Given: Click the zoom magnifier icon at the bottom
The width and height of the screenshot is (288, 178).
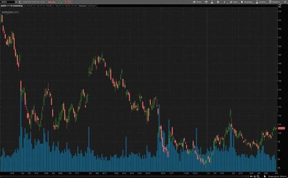Looking at the screenshot, I should pyautogui.click(x=258, y=176).
